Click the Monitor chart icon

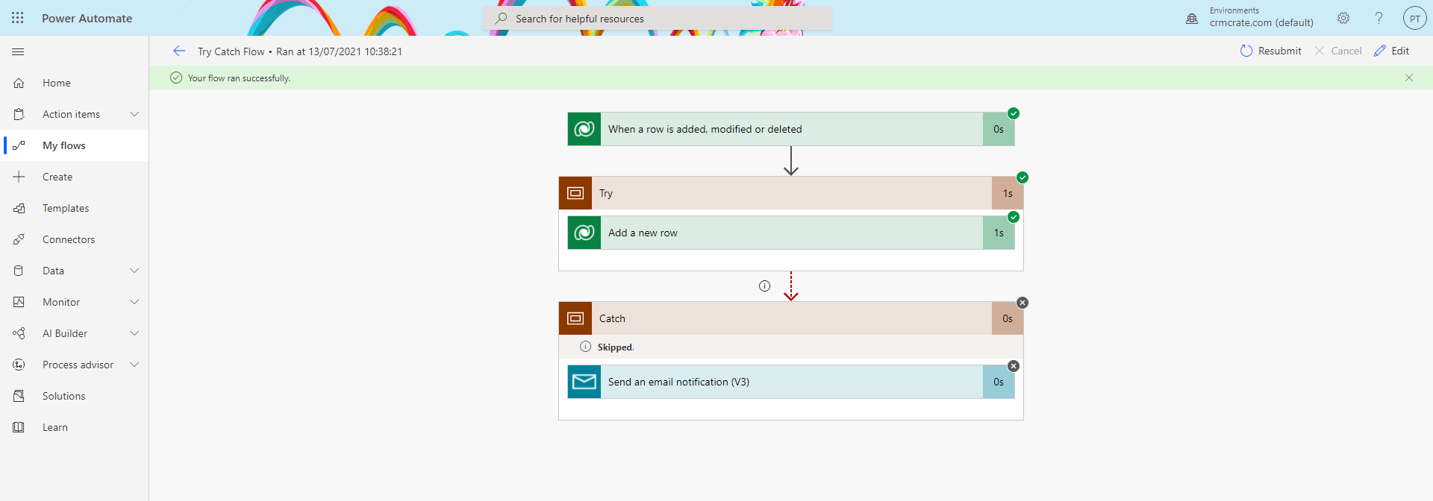pos(19,302)
